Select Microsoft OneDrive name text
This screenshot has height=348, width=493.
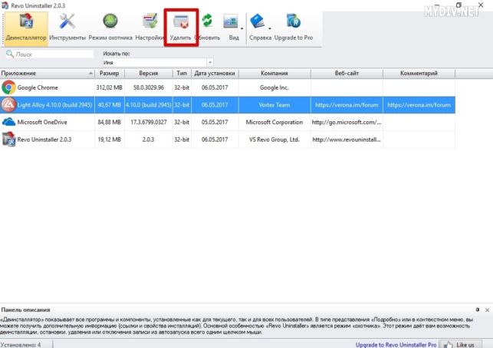pyautogui.click(x=42, y=123)
